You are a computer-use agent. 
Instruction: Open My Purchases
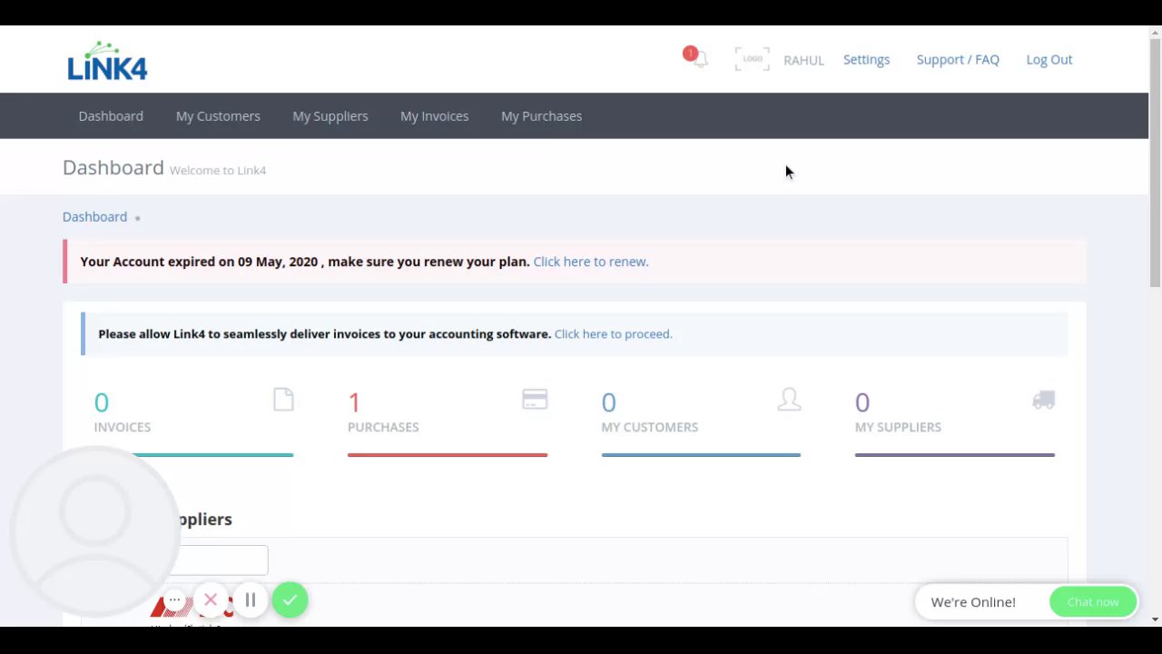point(541,116)
